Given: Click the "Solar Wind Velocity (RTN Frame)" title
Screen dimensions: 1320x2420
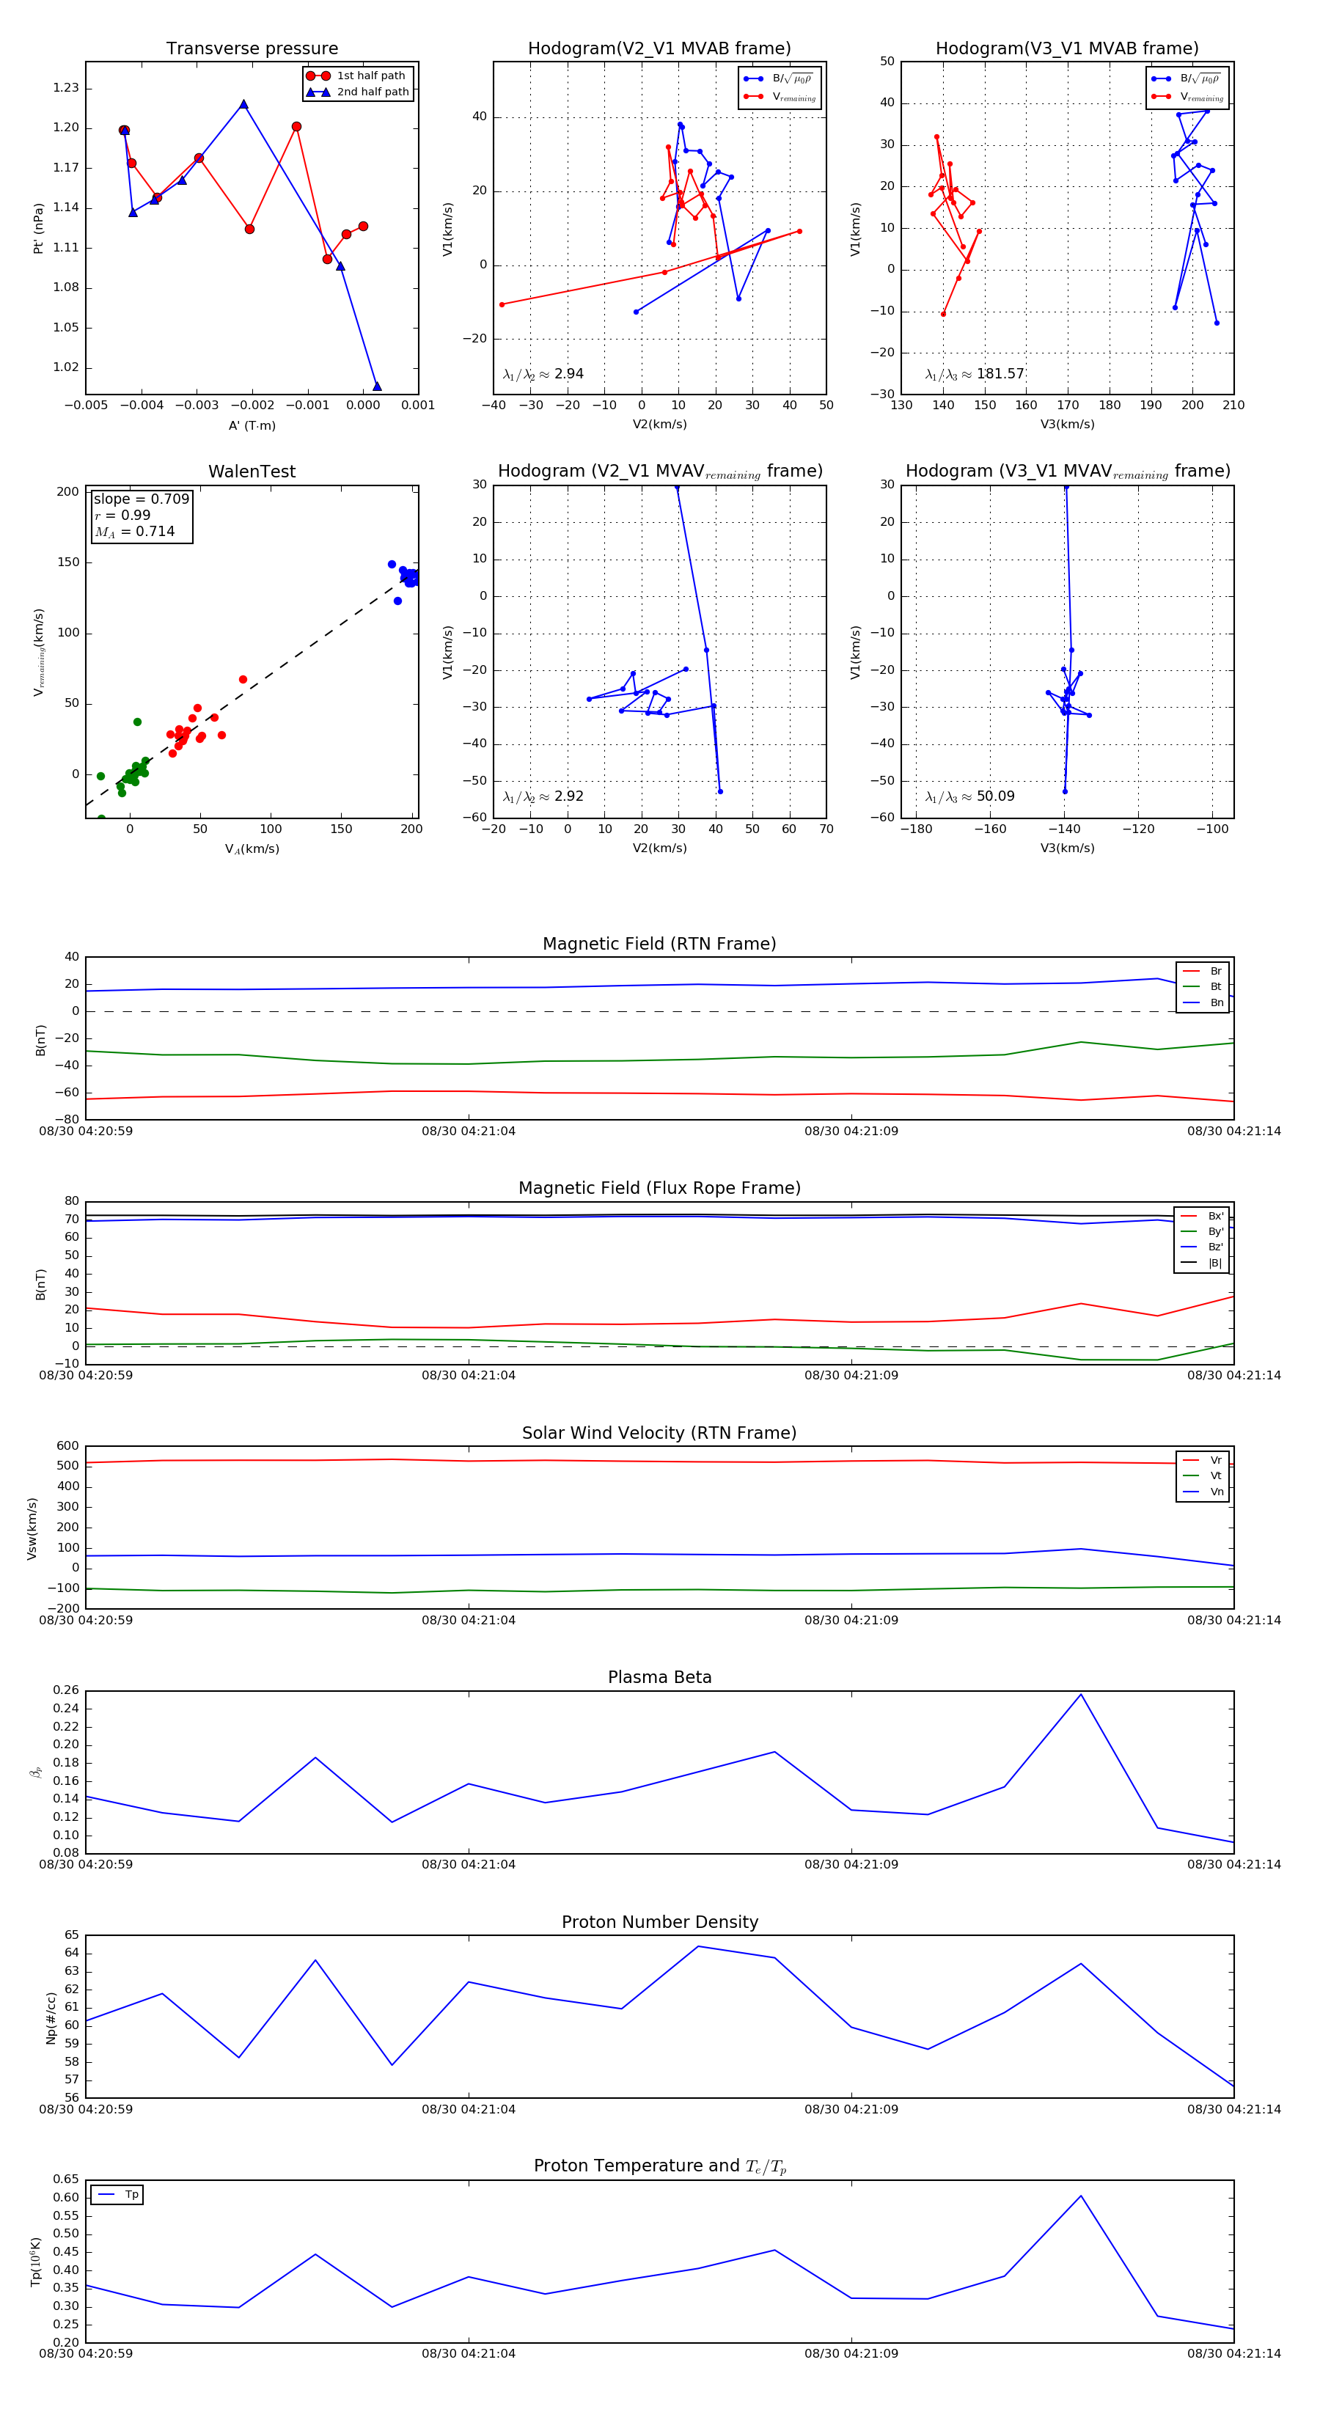Looking at the screenshot, I should coord(659,1434).
